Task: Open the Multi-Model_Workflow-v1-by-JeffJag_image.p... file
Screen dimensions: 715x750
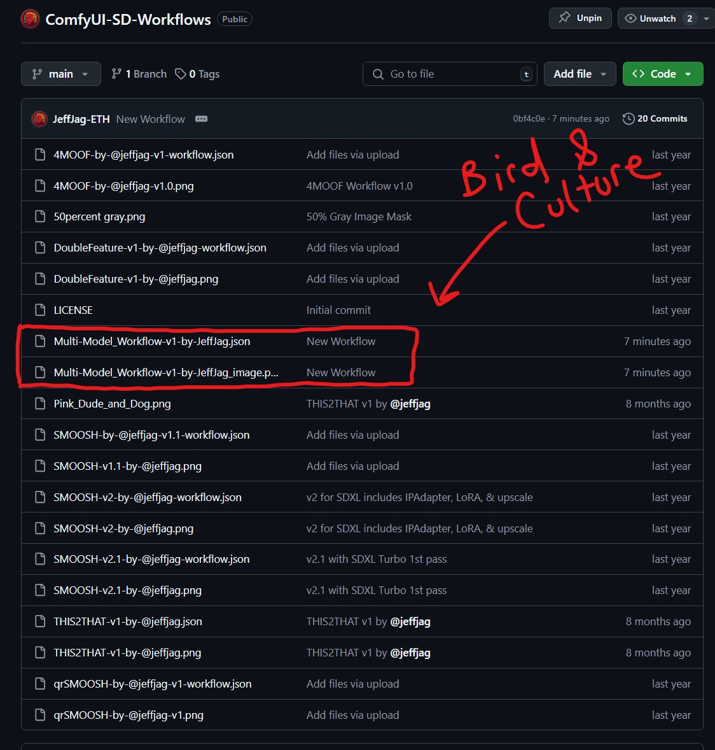Action: pos(166,372)
